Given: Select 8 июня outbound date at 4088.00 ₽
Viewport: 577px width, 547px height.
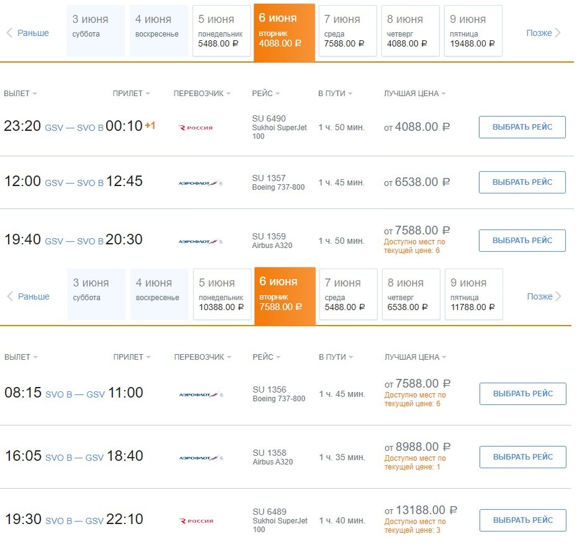Looking at the screenshot, I should pos(410,31).
